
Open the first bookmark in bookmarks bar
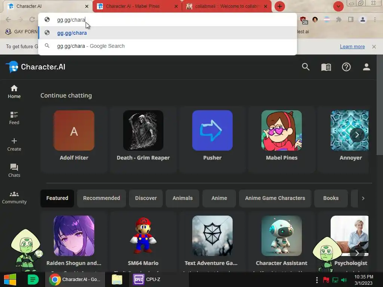tap(21, 32)
